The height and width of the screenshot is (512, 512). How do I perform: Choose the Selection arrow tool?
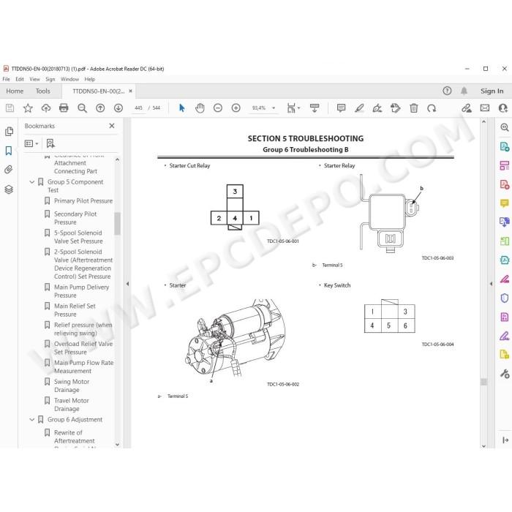tap(182, 108)
